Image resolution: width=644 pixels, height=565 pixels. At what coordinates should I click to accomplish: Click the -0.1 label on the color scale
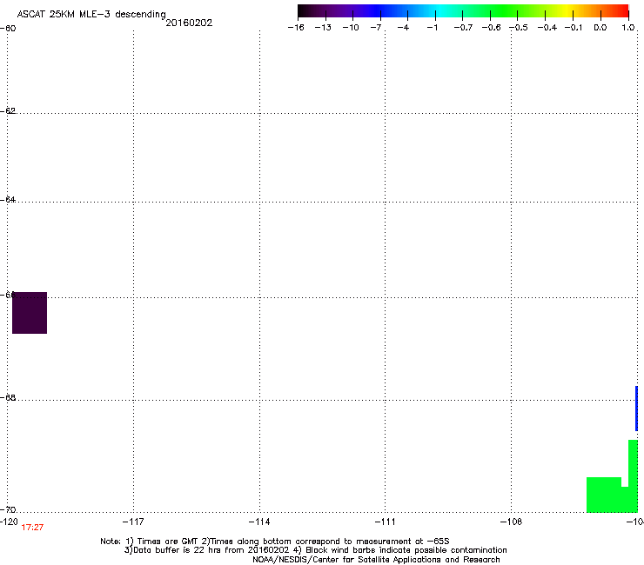(x=574, y=28)
